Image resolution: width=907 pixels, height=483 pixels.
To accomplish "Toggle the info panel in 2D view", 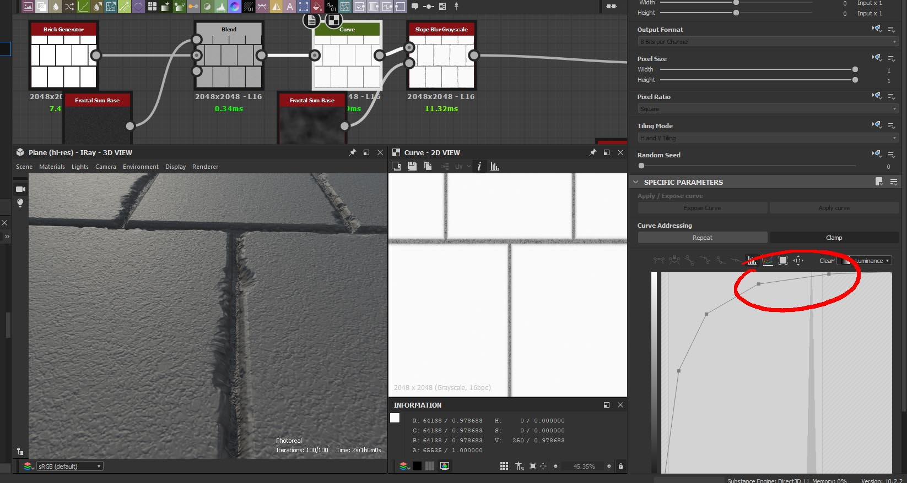I will click(x=479, y=166).
